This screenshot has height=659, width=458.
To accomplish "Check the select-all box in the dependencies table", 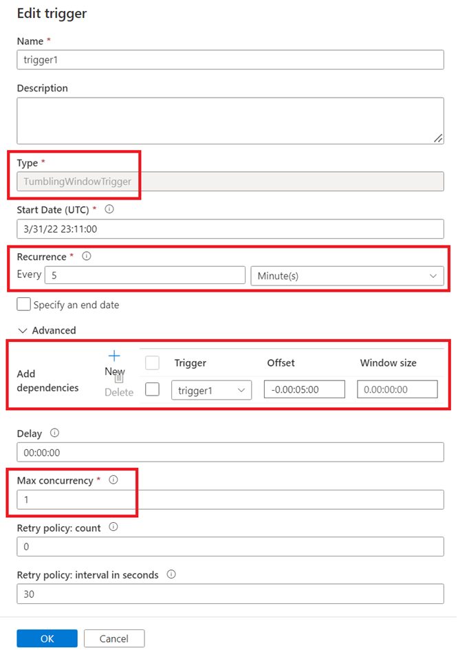I will click(x=152, y=363).
